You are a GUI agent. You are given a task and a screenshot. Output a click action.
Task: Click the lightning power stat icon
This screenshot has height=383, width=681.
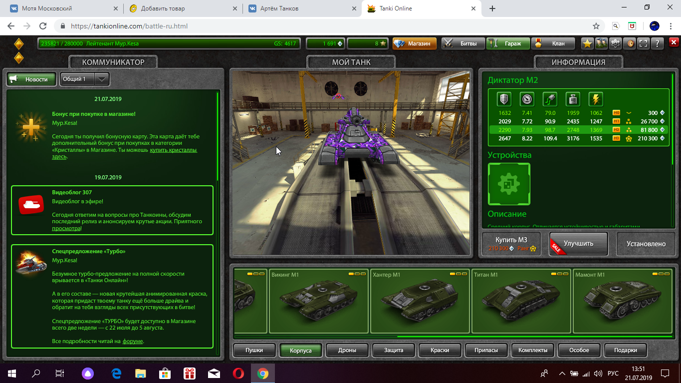[596, 99]
